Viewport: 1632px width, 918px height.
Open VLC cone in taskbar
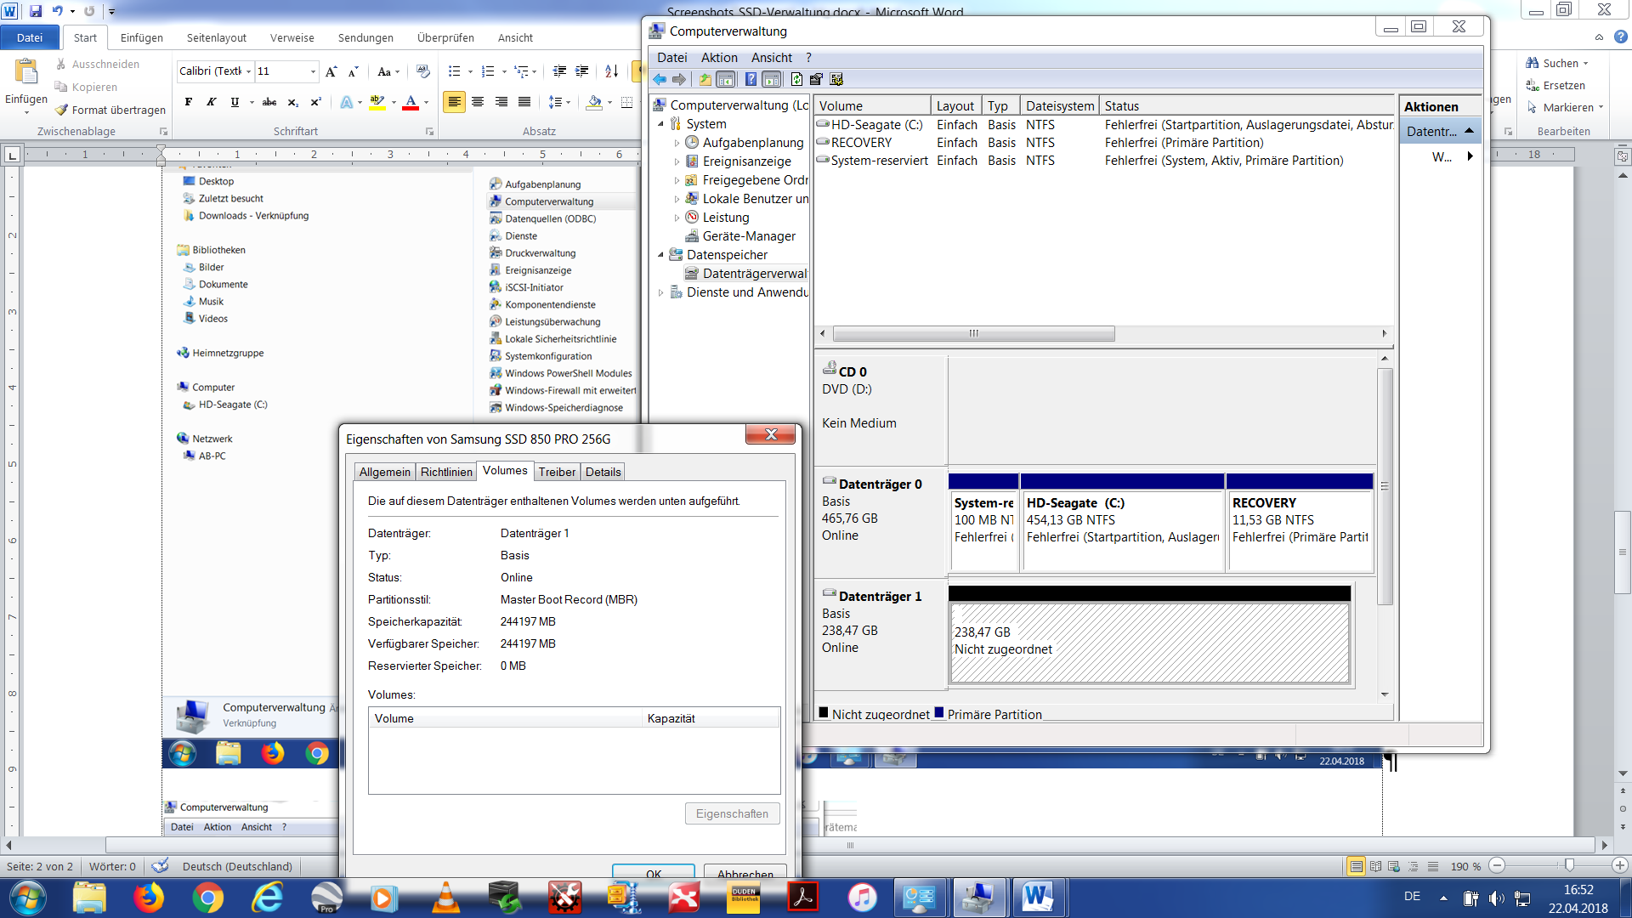445,898
